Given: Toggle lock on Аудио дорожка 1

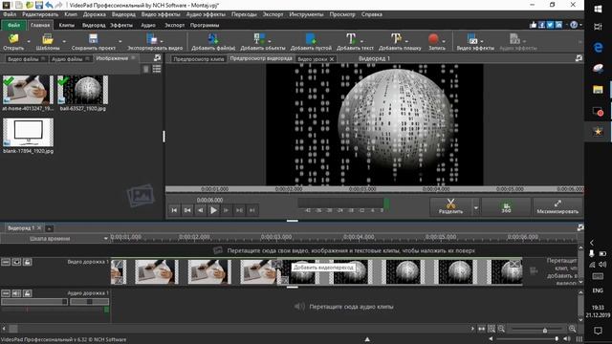Looking at the screenshot, I should (x=27, y=293).
